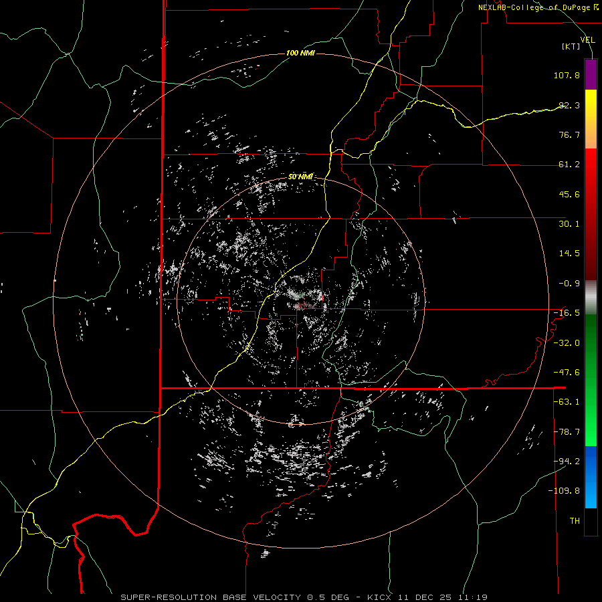Image resolution: width=602 pixels, height=602 pixels.
Task: Click the 100 NMI range ring label
Action: (300, 53)
